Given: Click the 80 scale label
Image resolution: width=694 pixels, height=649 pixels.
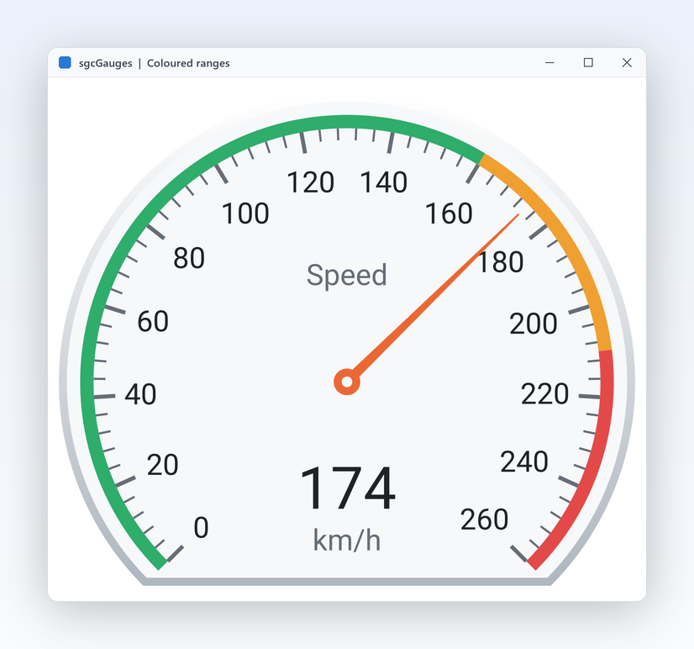Looking at the screenshot, I should [189, 258].
